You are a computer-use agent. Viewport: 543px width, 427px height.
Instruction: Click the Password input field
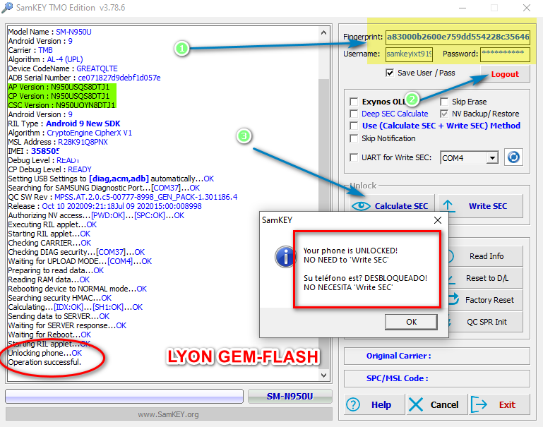point(505,54)
